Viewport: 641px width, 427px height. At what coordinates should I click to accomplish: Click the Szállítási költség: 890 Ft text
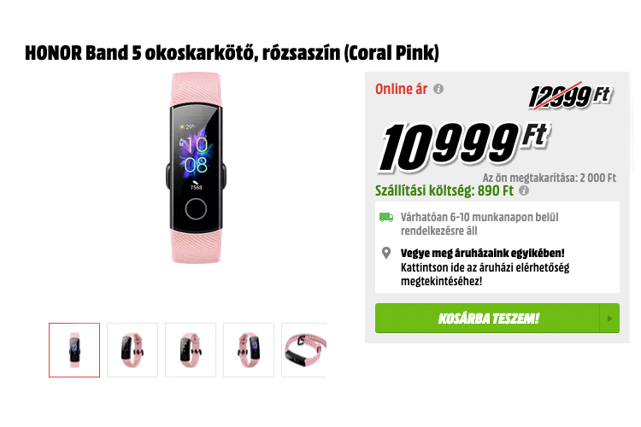coord(444,190)
